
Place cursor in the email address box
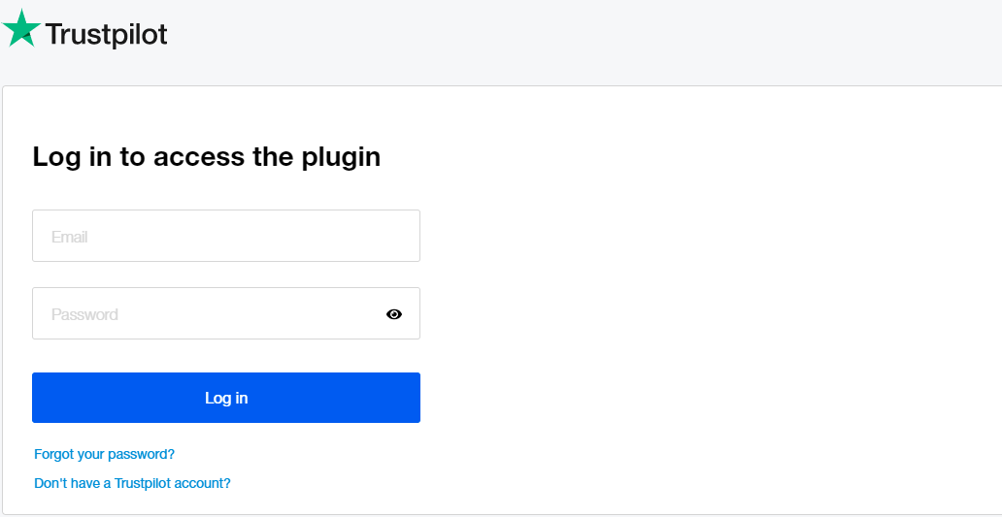[x=225, y=236]
